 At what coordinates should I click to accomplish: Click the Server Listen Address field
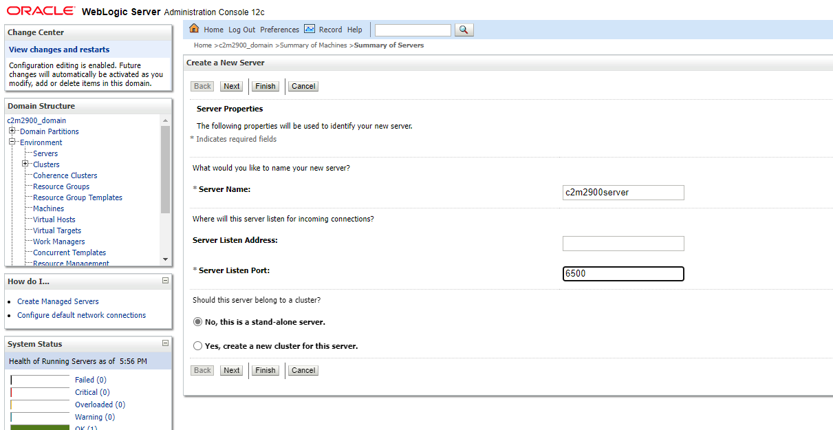(623, 244)
